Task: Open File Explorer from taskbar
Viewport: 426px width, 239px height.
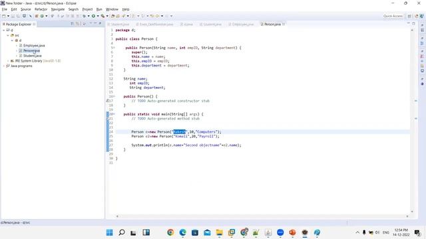Action: 219,232
